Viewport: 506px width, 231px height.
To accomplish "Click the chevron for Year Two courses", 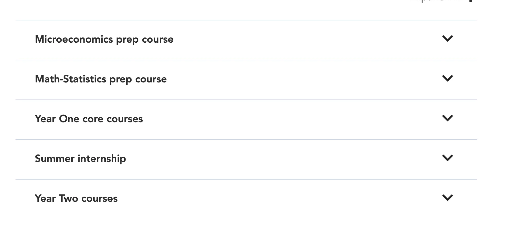I will [447, 198].
